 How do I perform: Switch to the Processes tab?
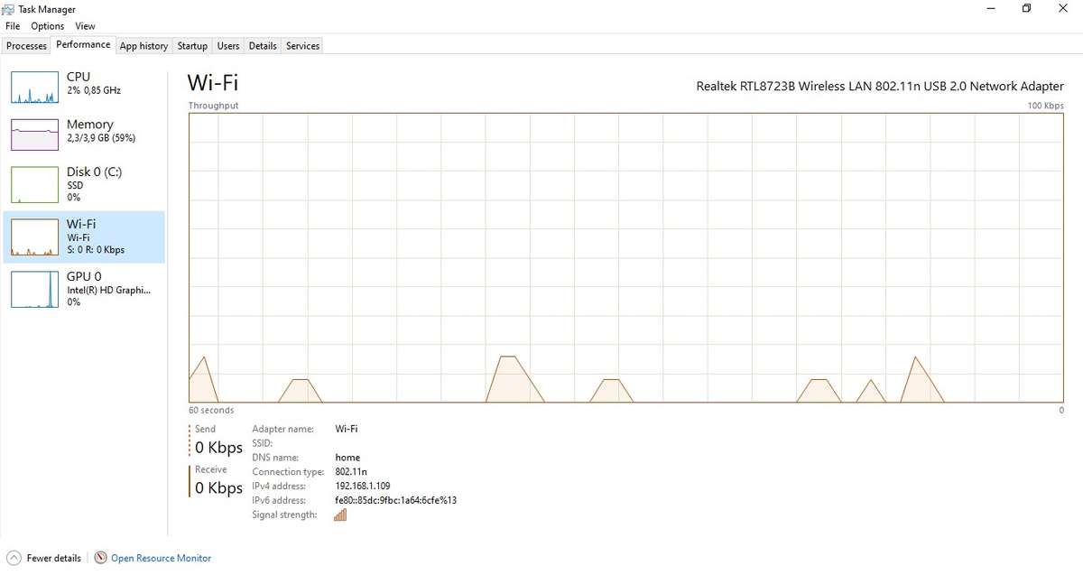26,46
